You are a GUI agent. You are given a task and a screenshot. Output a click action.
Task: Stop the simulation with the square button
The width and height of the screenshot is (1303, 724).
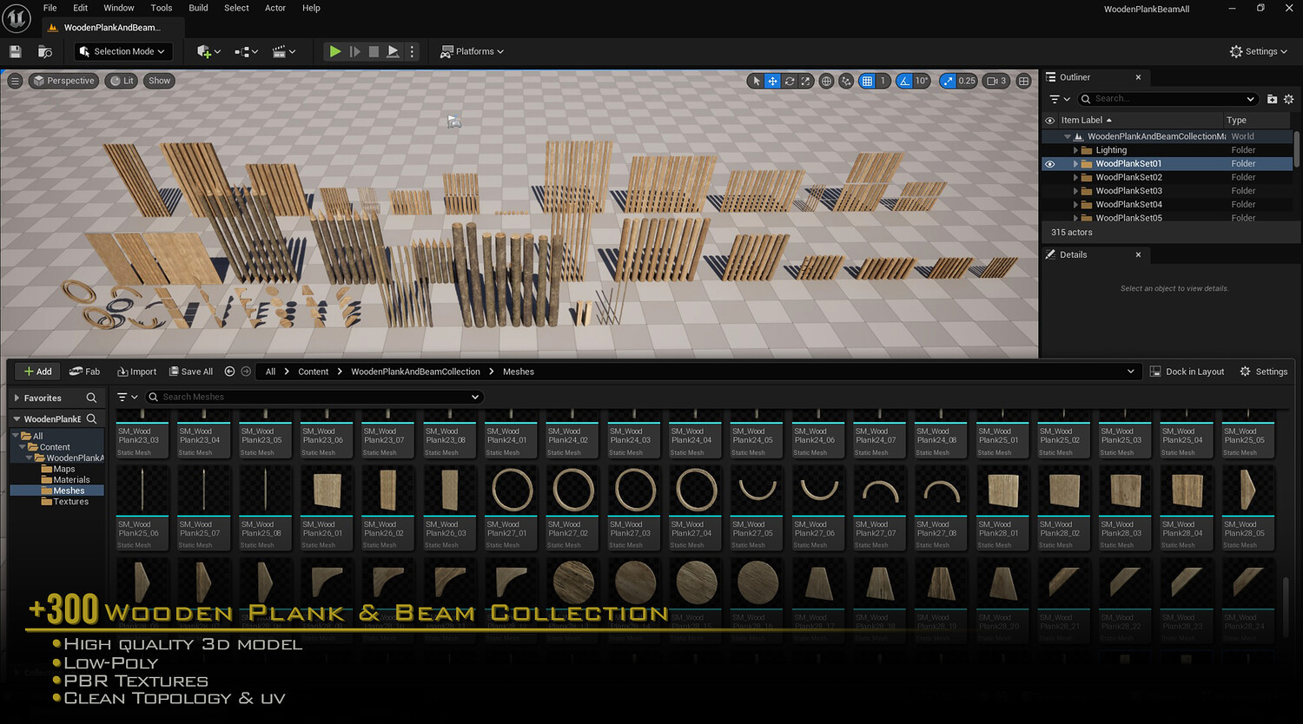(374, 51)
